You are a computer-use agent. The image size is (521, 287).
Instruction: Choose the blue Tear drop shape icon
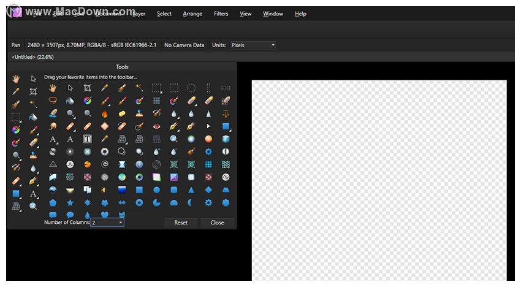(x=88, y=215)
